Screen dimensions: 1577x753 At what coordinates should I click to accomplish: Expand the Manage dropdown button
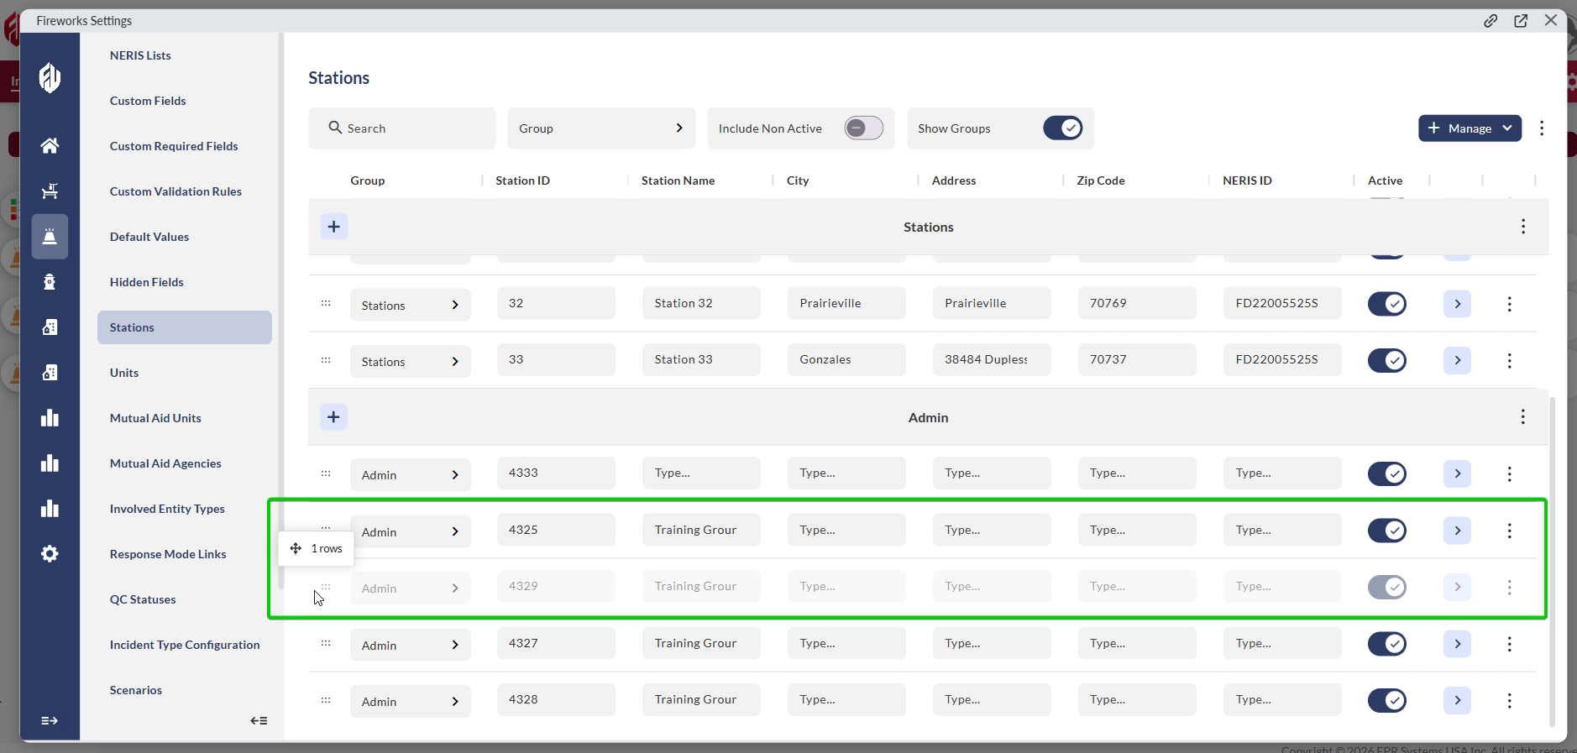pos(1470,128)
